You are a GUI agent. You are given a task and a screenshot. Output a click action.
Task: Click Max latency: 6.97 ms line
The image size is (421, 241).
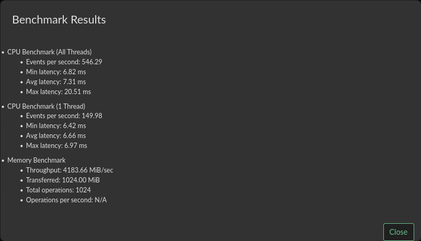[x=56, y=145]
